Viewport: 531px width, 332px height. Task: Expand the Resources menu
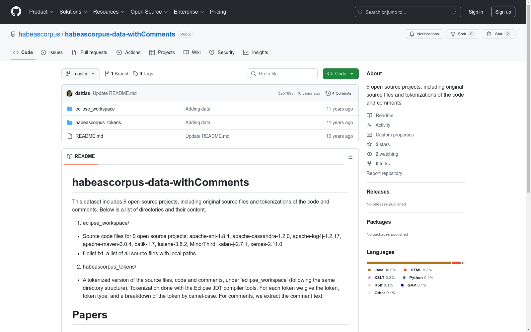[109, 12]
